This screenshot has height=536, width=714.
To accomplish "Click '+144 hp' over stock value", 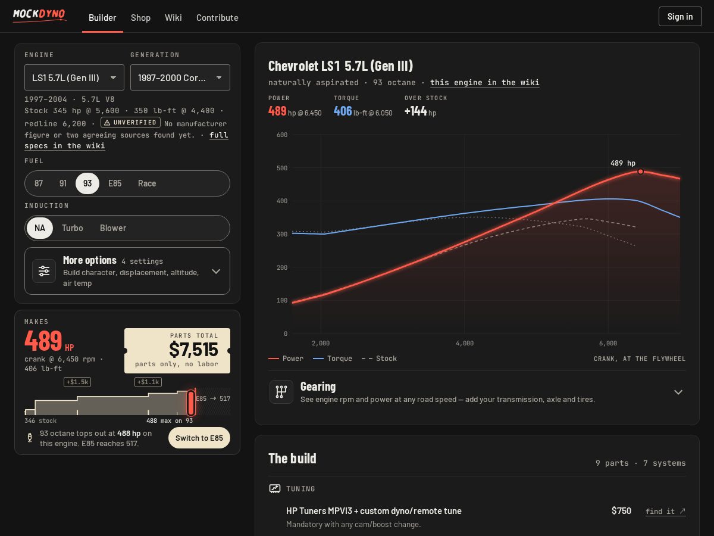I will (420, 111).
